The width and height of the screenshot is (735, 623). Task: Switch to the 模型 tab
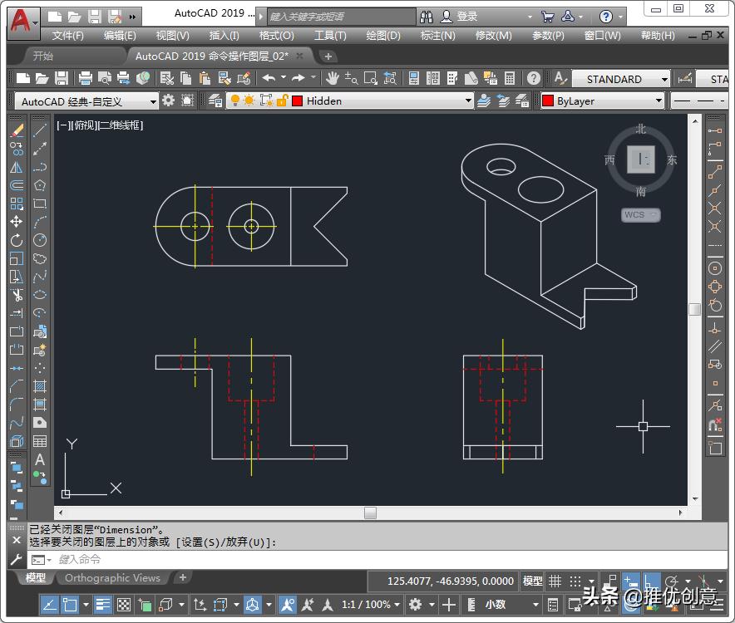(x=33, y=578)
